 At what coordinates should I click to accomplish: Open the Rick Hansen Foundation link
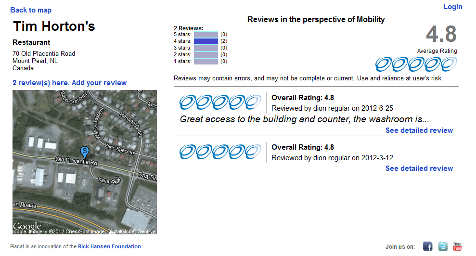tap(109, 246)
